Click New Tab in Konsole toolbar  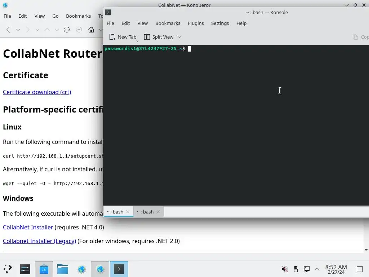pyautogui.click(x=123, y=37)
